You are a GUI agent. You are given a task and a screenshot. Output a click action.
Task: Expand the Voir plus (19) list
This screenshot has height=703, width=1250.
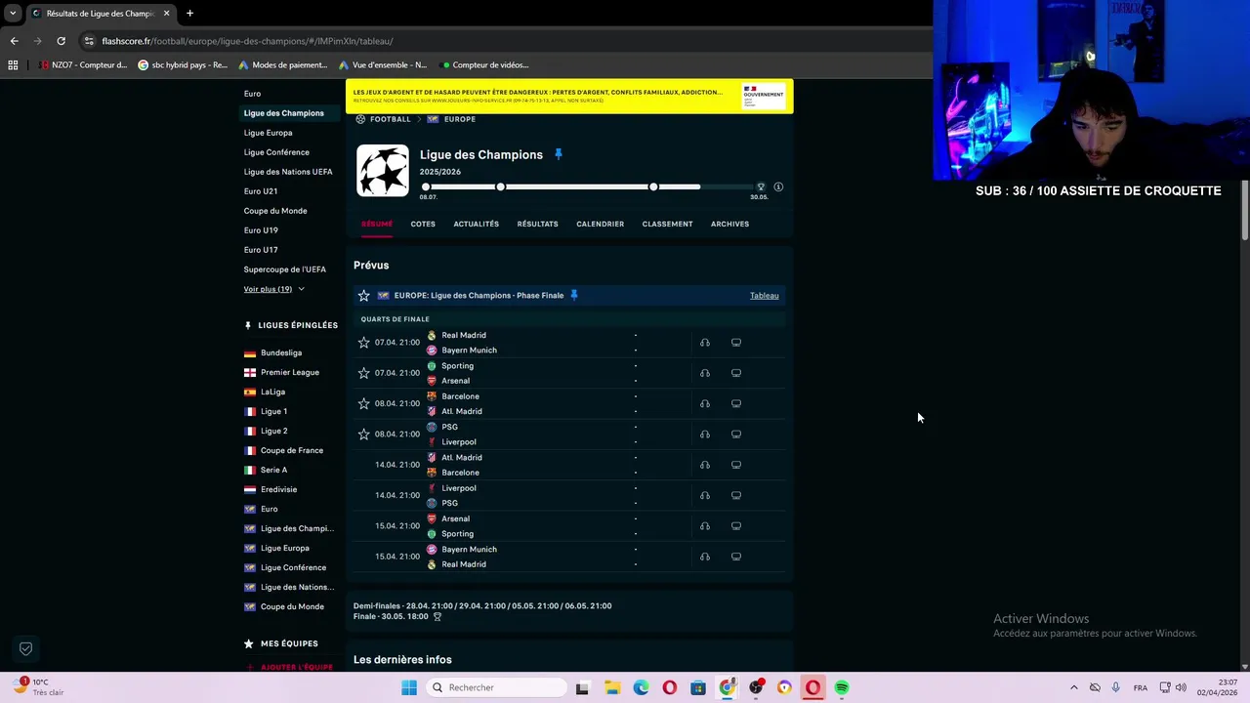(x=273, y=289)
